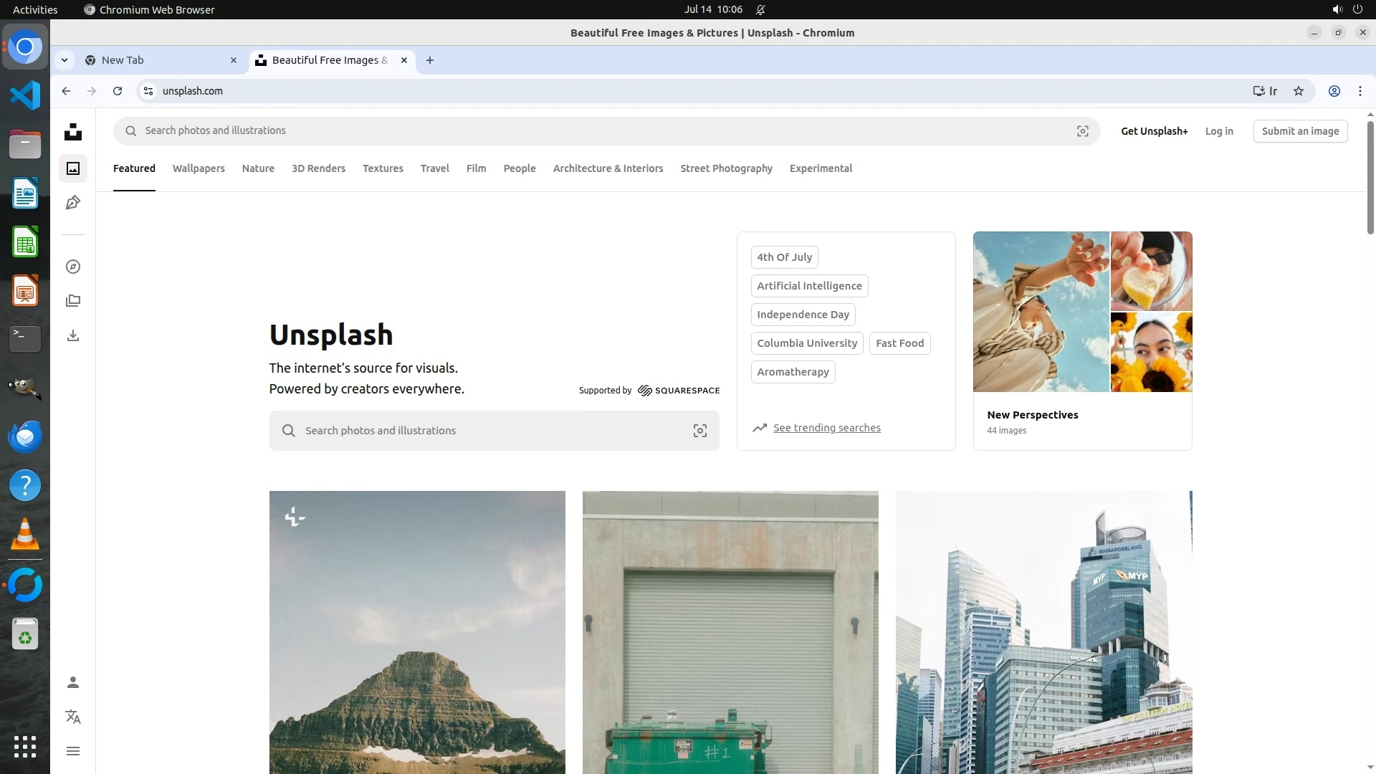Image resolution: width=1376 pixels, height=774 pixels.
Task: Open the See trending searches link
Action: click(826, 428)
